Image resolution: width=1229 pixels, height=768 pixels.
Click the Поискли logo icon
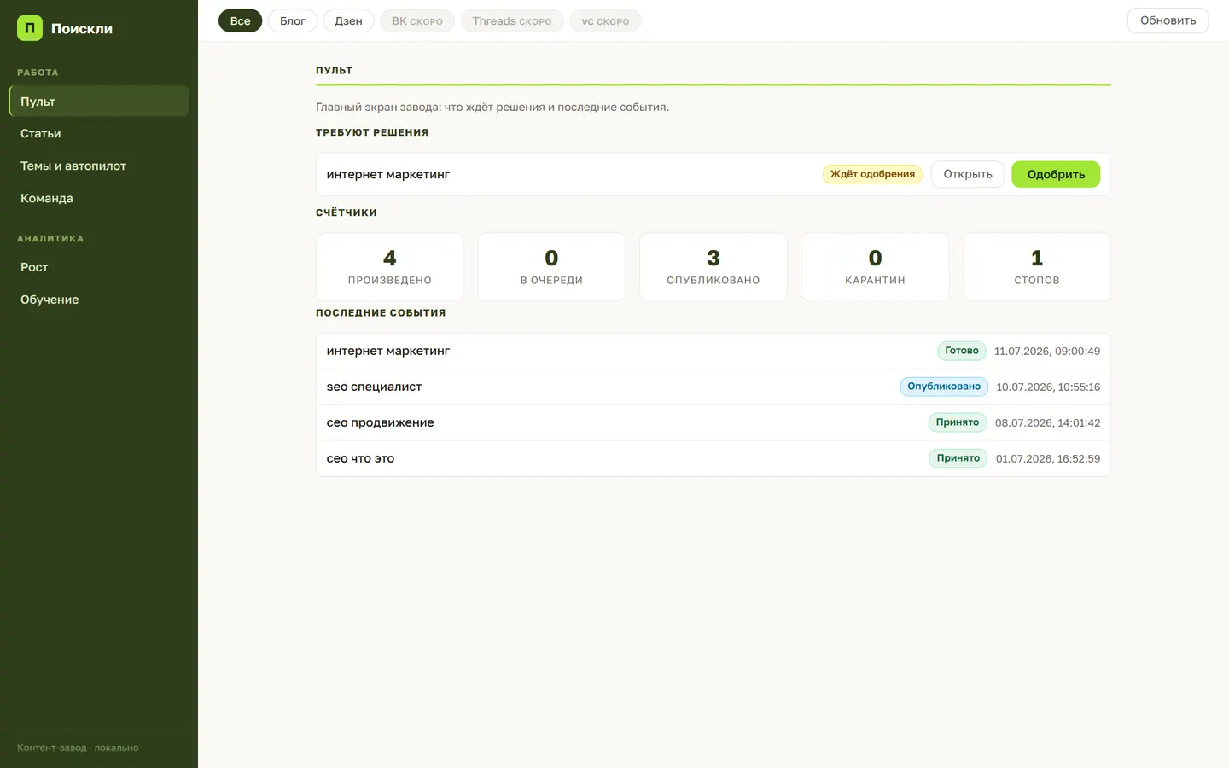coord(30,28)
